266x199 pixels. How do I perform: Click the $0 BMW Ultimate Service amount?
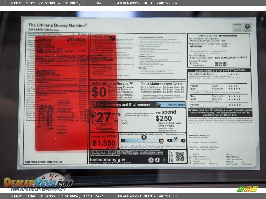pyautogui.click(x=98, y=92)
